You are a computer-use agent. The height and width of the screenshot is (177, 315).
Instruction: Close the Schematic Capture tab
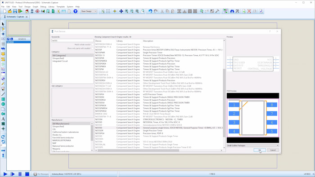pos(27,17)
